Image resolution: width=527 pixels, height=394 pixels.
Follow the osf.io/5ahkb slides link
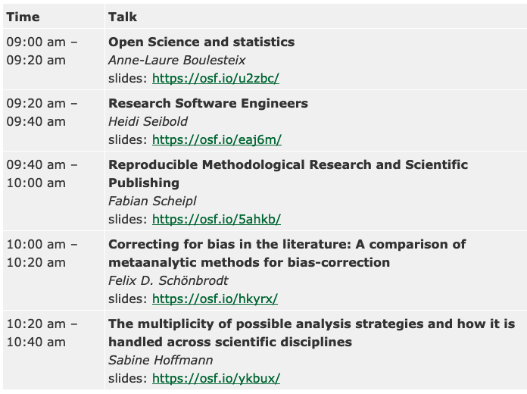pos(216,219)
